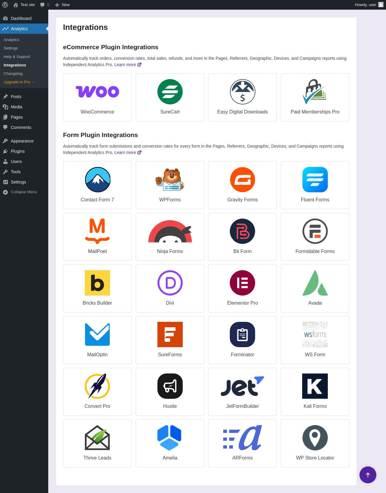The height and width of the screenshot is (493, 386).
Task: Open Help & Support submenu item
Action: [x=17, y=57]
